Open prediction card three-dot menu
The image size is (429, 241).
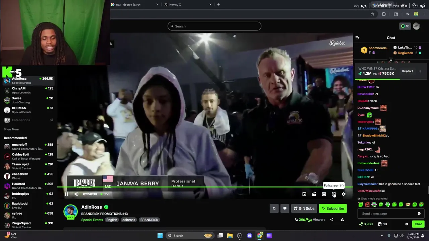pos(420,71)
